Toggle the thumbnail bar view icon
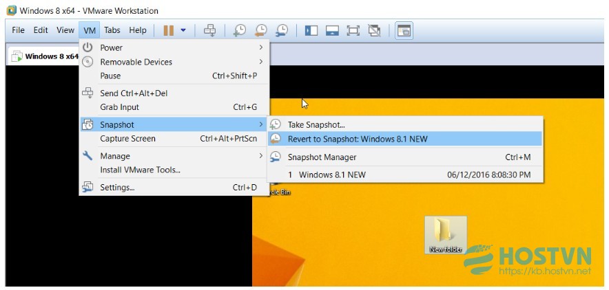This screenshot has width=609, height=290. pos(332,31)
